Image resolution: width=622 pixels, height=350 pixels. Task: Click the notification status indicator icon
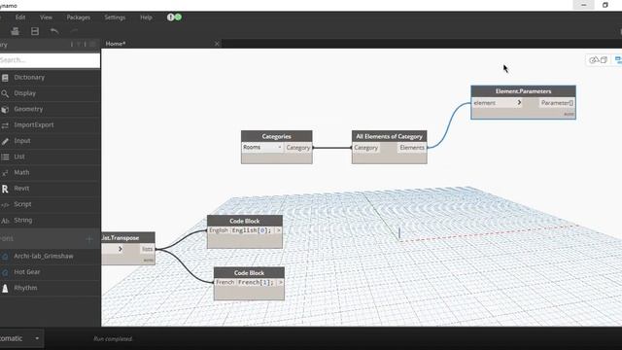point(174,17)
